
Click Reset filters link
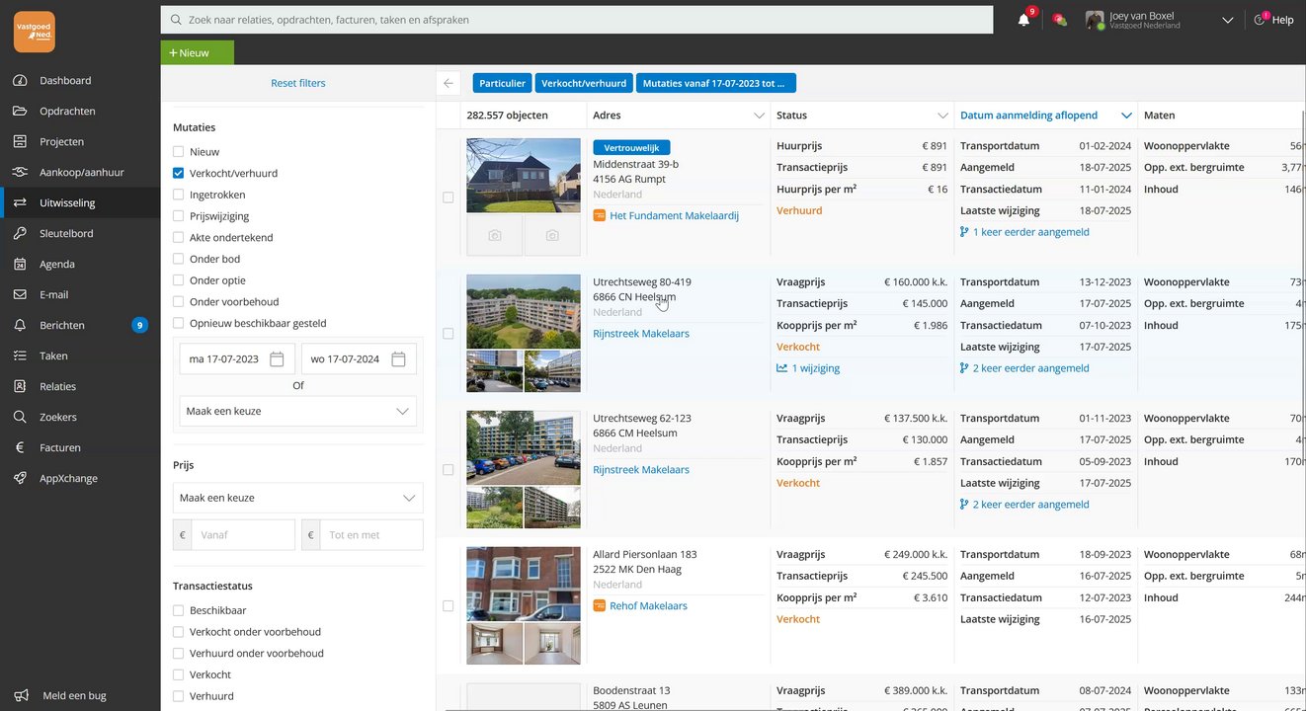click(298, 84)
